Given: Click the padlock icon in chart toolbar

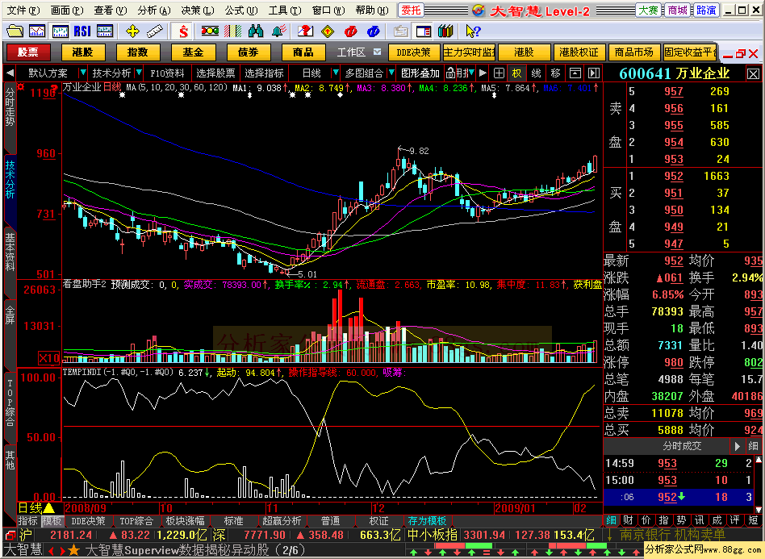Looking at the screenshot, I should (x=451, y=73).
